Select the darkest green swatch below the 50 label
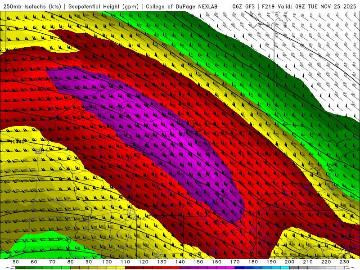Image resolution: width=360 pixels, height=270 pixels. click(x=20, y=268)
